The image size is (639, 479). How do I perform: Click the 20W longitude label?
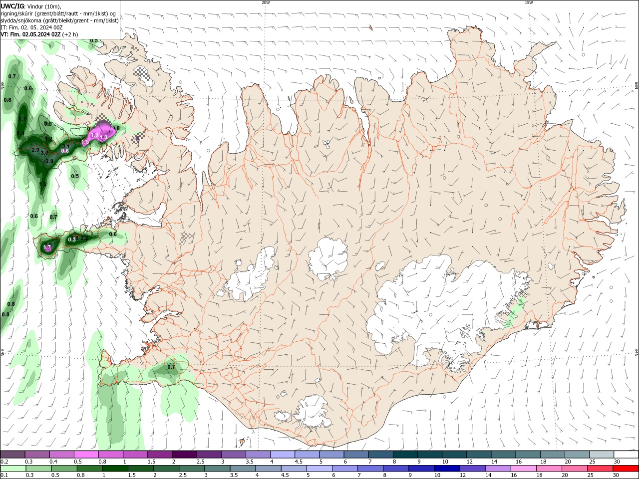coord(266,2)
